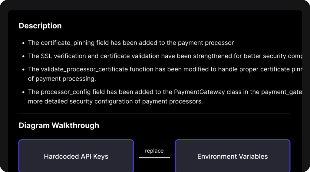Click the "replace" edge label
Image resolution: width=310 pixels, height=172 pixels.
154,151
